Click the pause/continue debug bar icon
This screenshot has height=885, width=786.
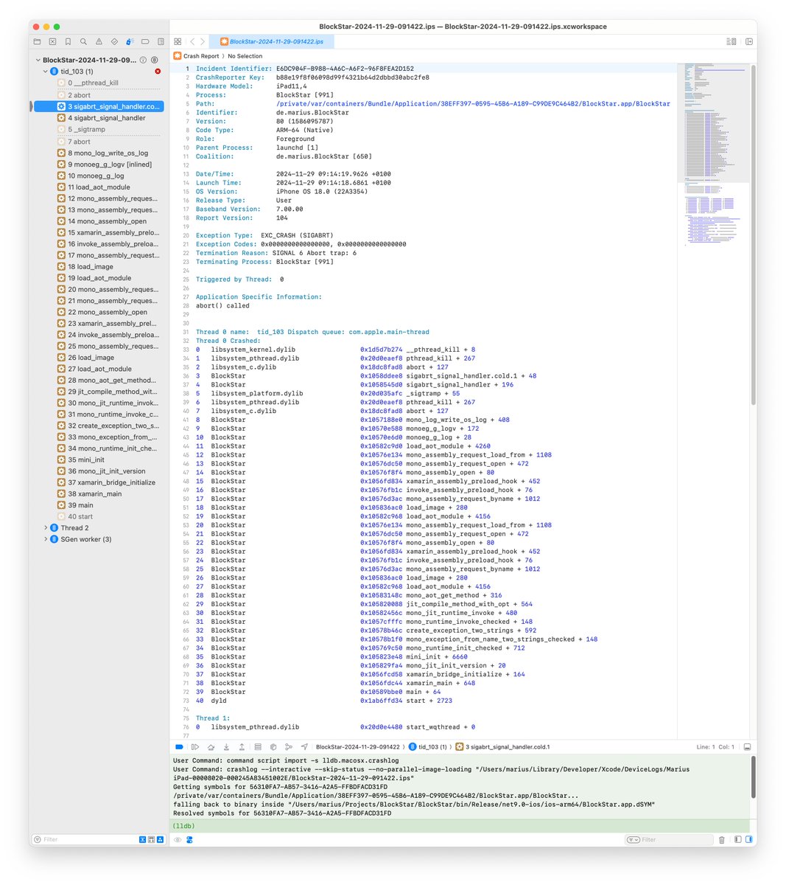coord(194,747)
